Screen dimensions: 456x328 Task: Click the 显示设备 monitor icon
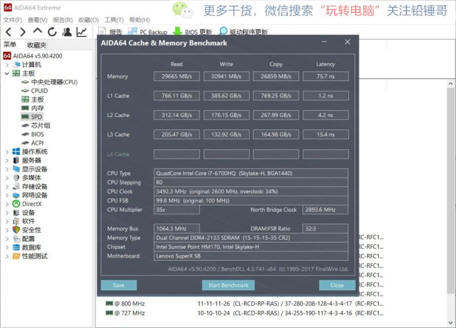click(x=17, y=169)
